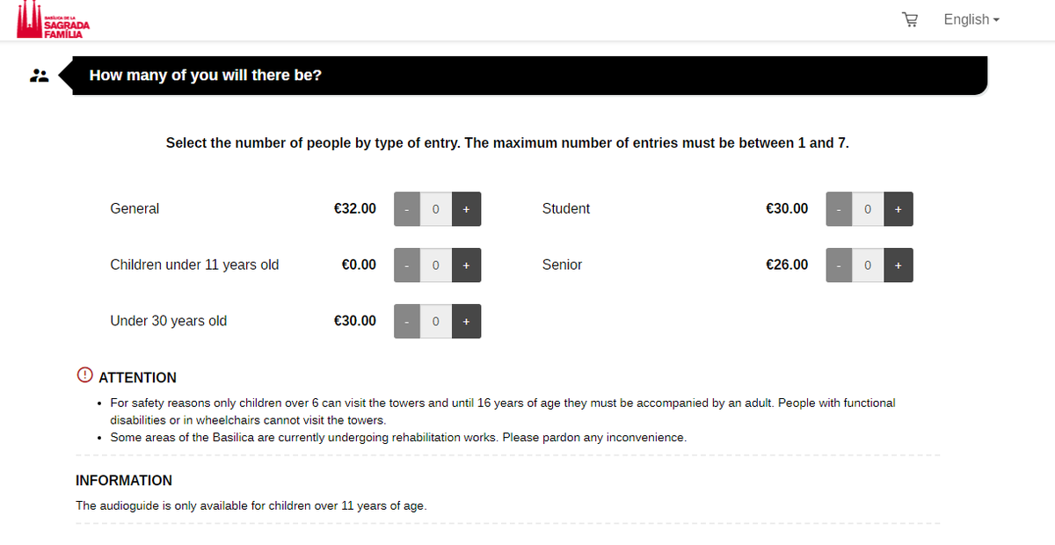Screen dimensions: 1055x545
Task: Increase Children under 11 ticket count
Action: (x=466, y=265)
